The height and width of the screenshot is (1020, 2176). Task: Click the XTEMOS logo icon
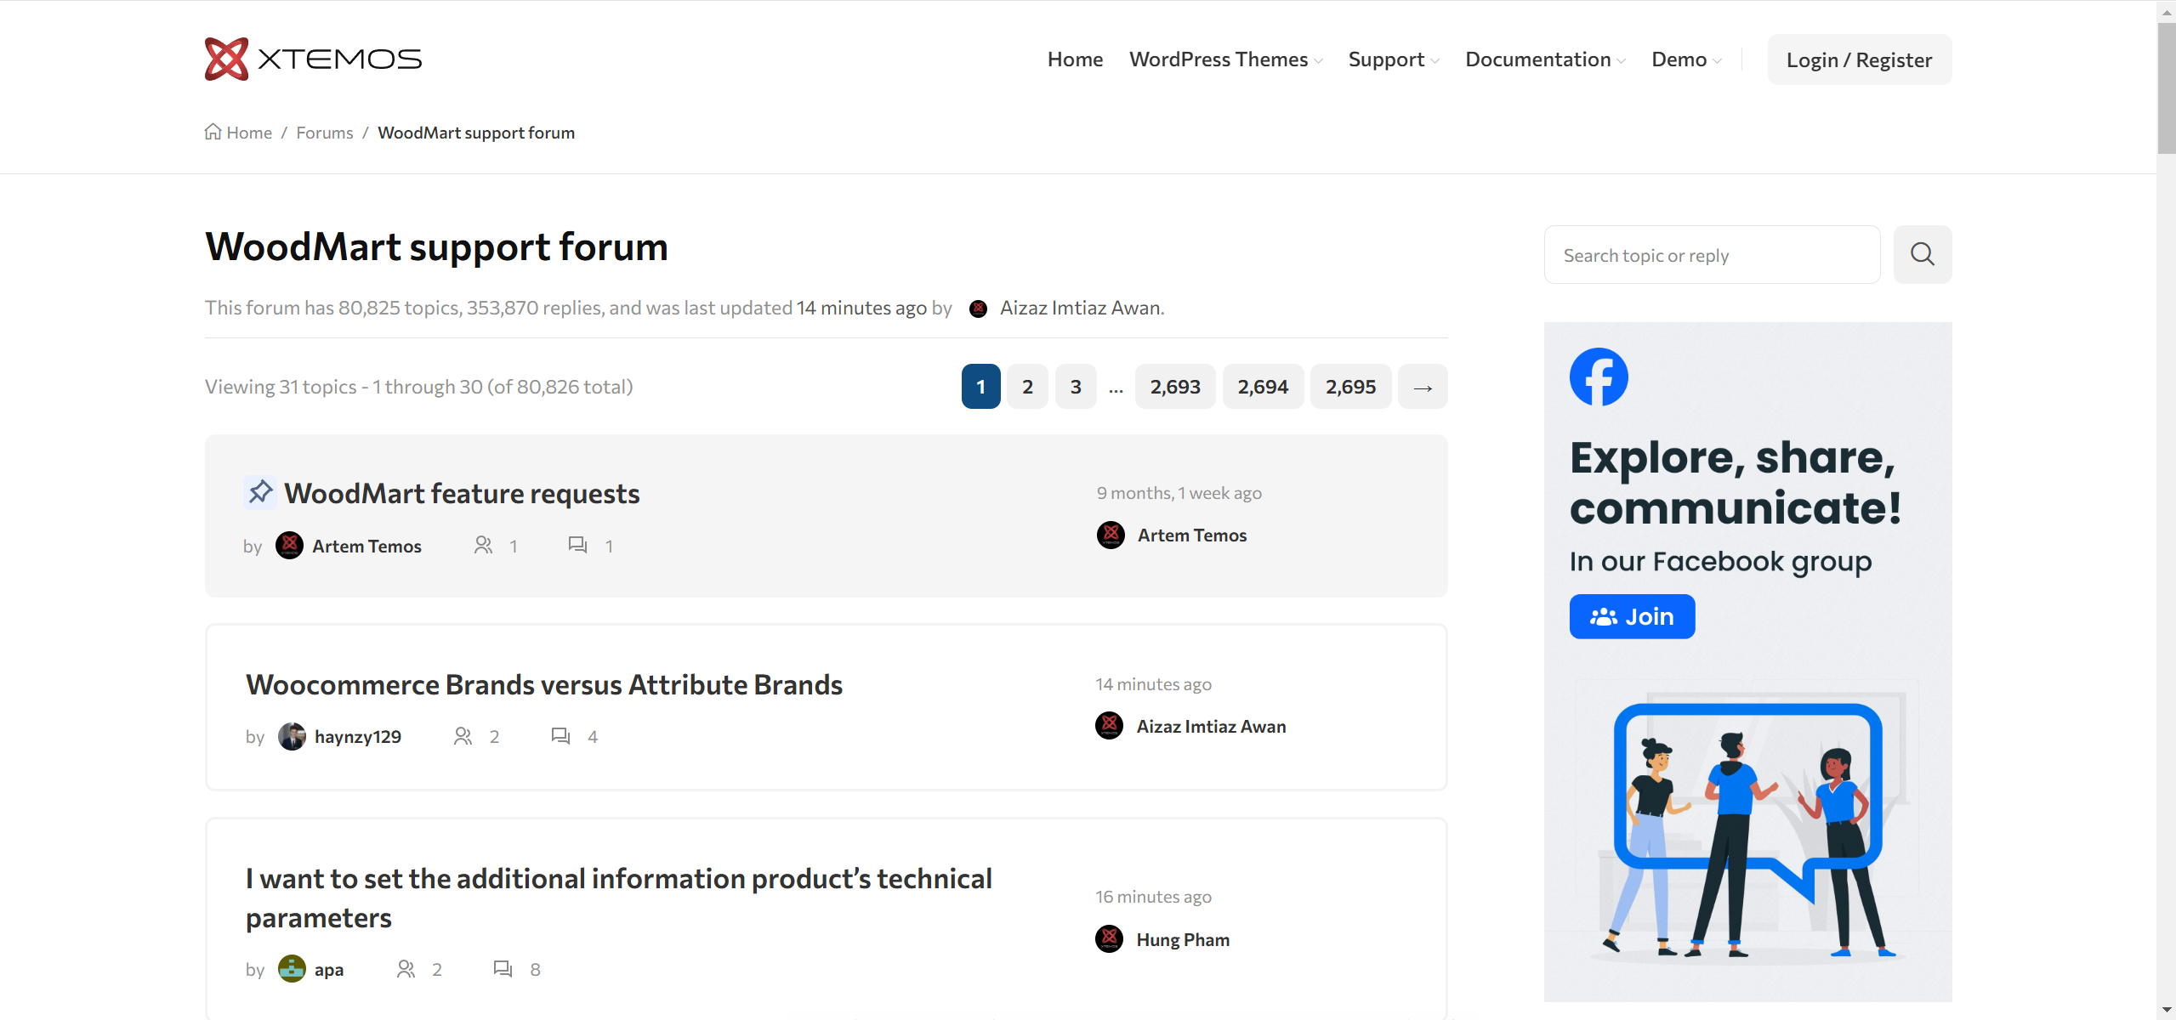(226, 58)
